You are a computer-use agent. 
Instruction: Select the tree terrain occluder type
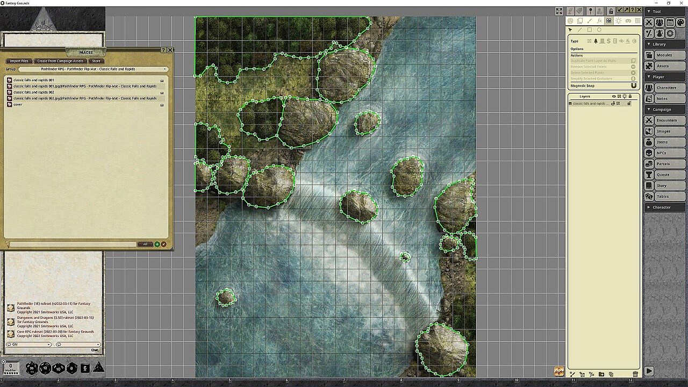point(596,41)
